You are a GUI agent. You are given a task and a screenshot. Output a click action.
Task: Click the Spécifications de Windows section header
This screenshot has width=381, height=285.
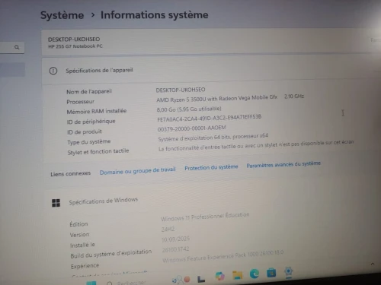click(x=103, y=201)
